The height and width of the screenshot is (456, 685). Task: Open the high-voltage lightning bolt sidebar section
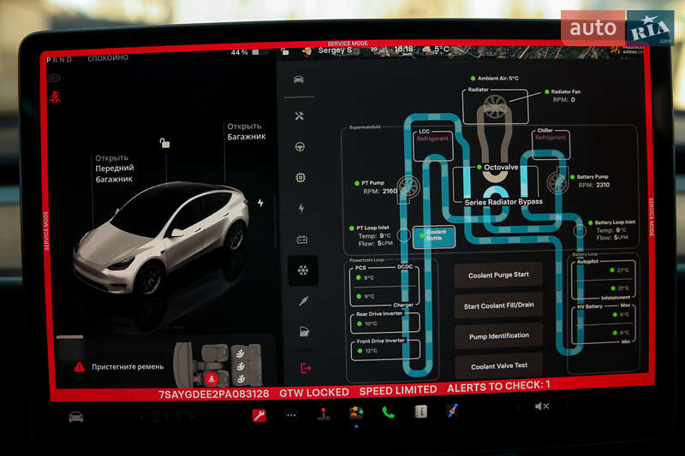pos(301,208)
